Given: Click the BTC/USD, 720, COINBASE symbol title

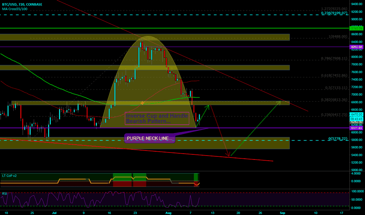Looking at the screenshot, I should [x=22, y=4].
